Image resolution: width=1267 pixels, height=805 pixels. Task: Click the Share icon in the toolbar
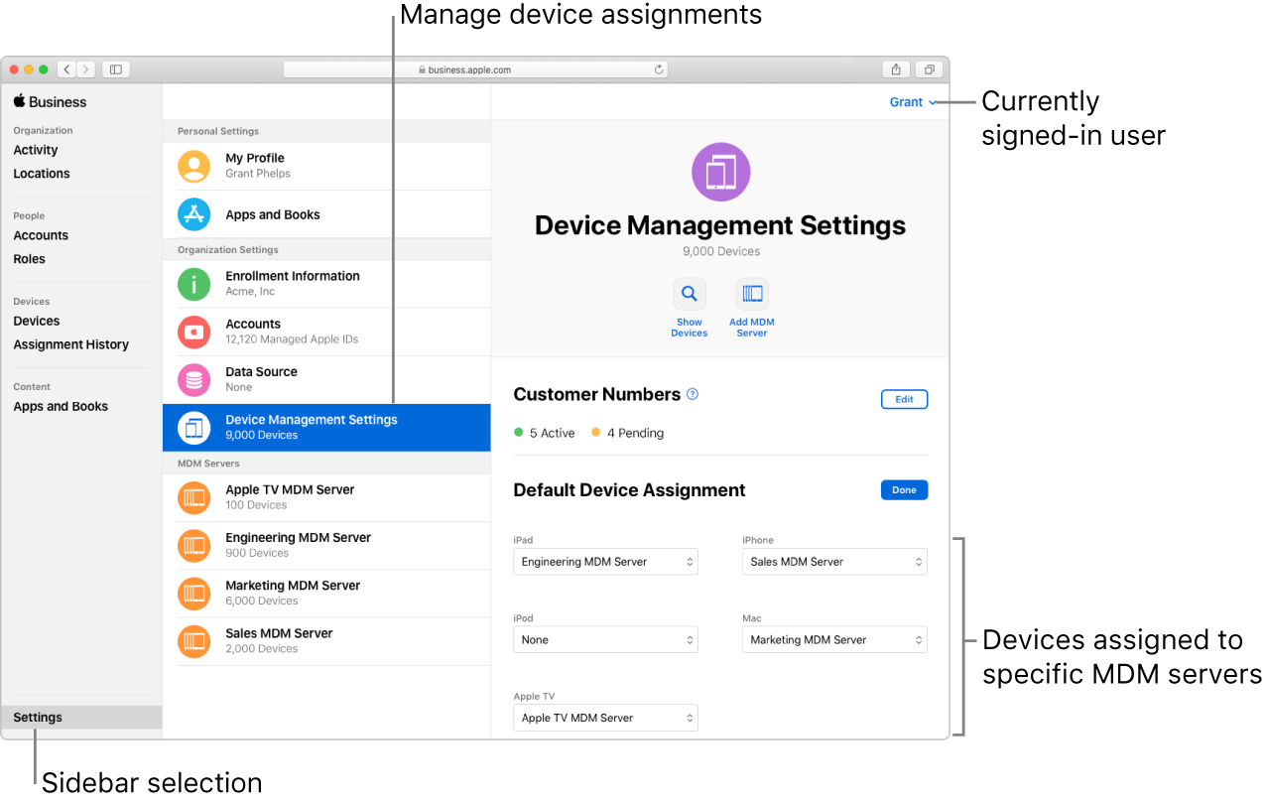[895, 68]
